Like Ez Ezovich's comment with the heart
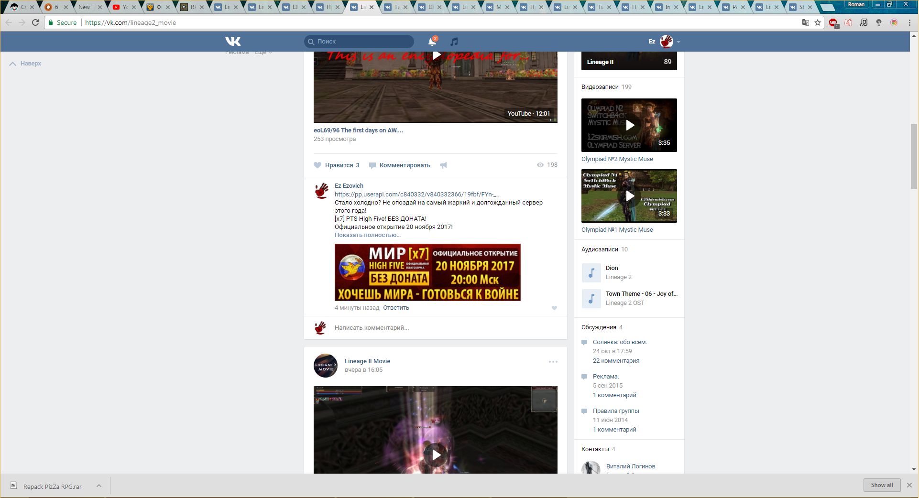 click(554, 308)
